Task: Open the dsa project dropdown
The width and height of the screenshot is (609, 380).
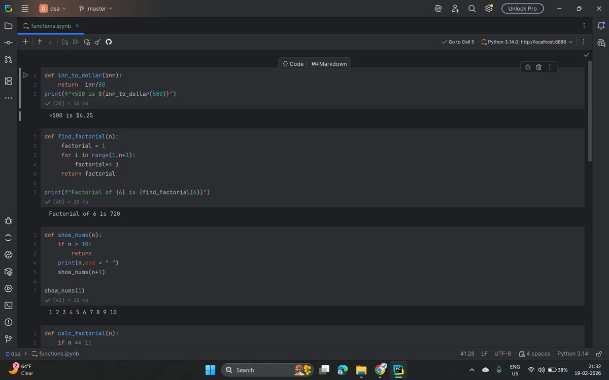Action: (x=53, y=9)
